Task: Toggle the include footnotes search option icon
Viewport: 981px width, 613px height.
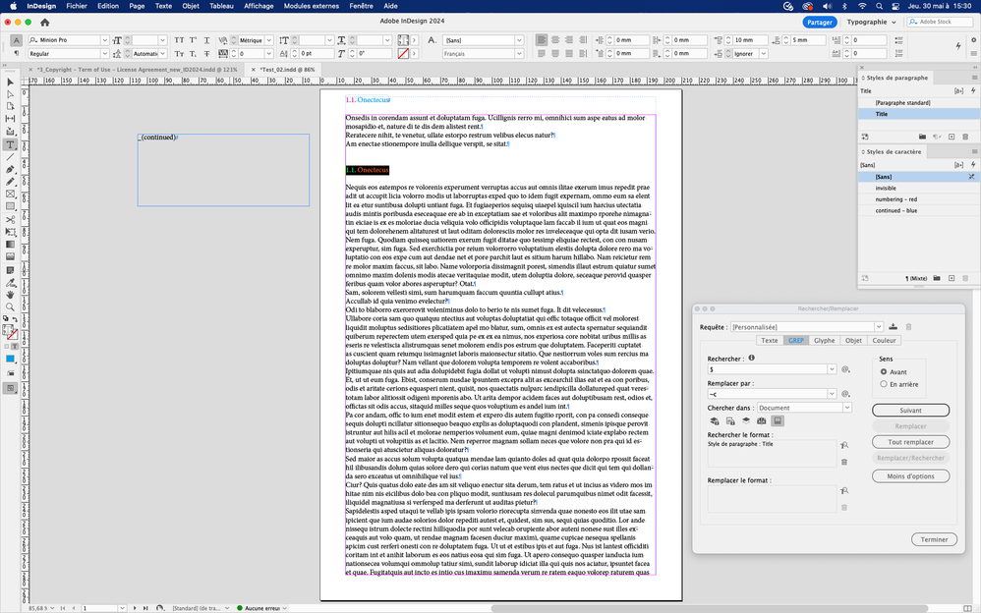Action: click(777, 421)
